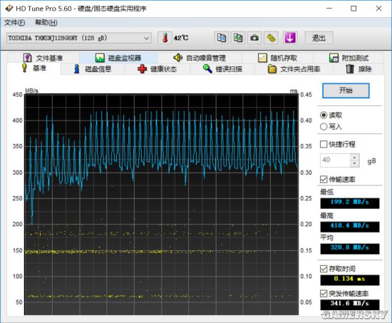Open options via yellow gears icon

pyautogui.click(x=272, y=38)
